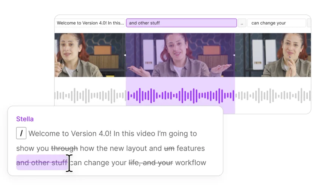Image resolution: width=318 pixels, height=191 pixels.
Task: Click the Stella speaker label
Action: click(x=25, y=119)
